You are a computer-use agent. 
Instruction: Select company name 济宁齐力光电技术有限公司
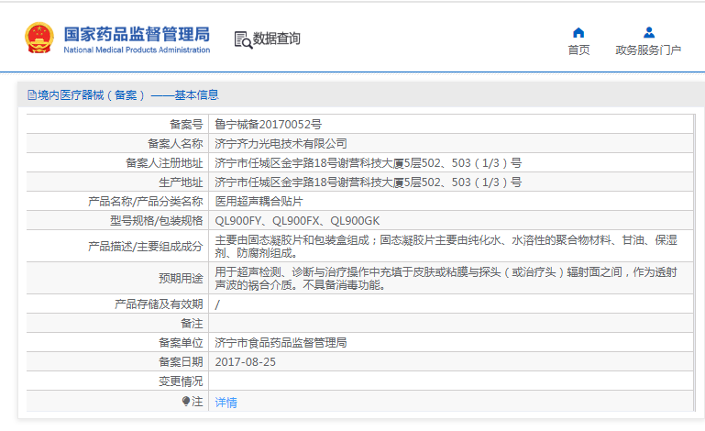pos(281,144)
